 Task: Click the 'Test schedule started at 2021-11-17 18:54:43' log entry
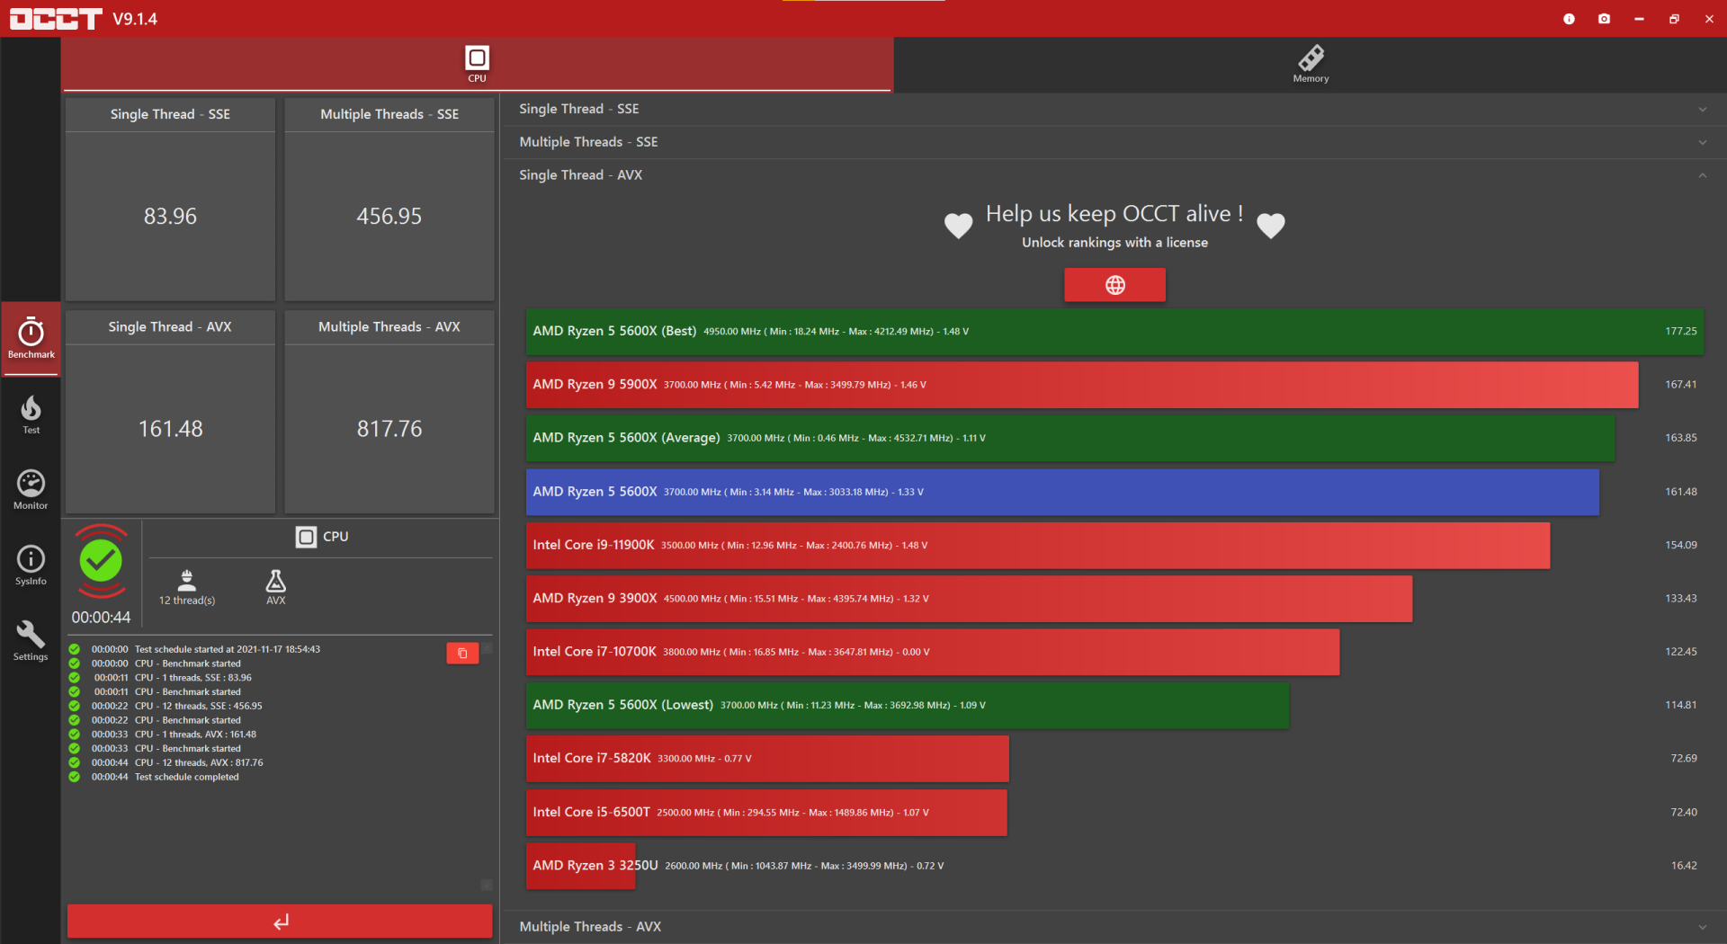[228, 649]
